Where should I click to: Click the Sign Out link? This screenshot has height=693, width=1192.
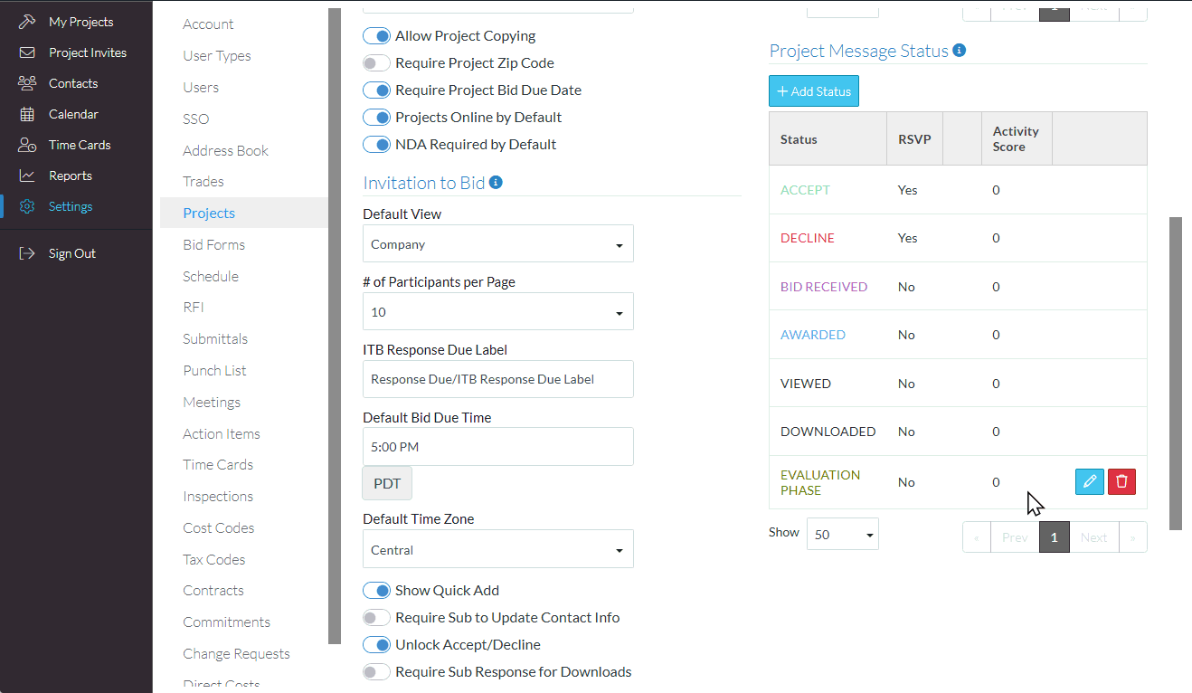(71, 253)
